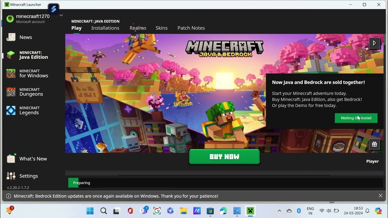This screenshot has width=388, height=218.
Task: Click the minecraaft1270 account avatar
Action: (10, 19)
